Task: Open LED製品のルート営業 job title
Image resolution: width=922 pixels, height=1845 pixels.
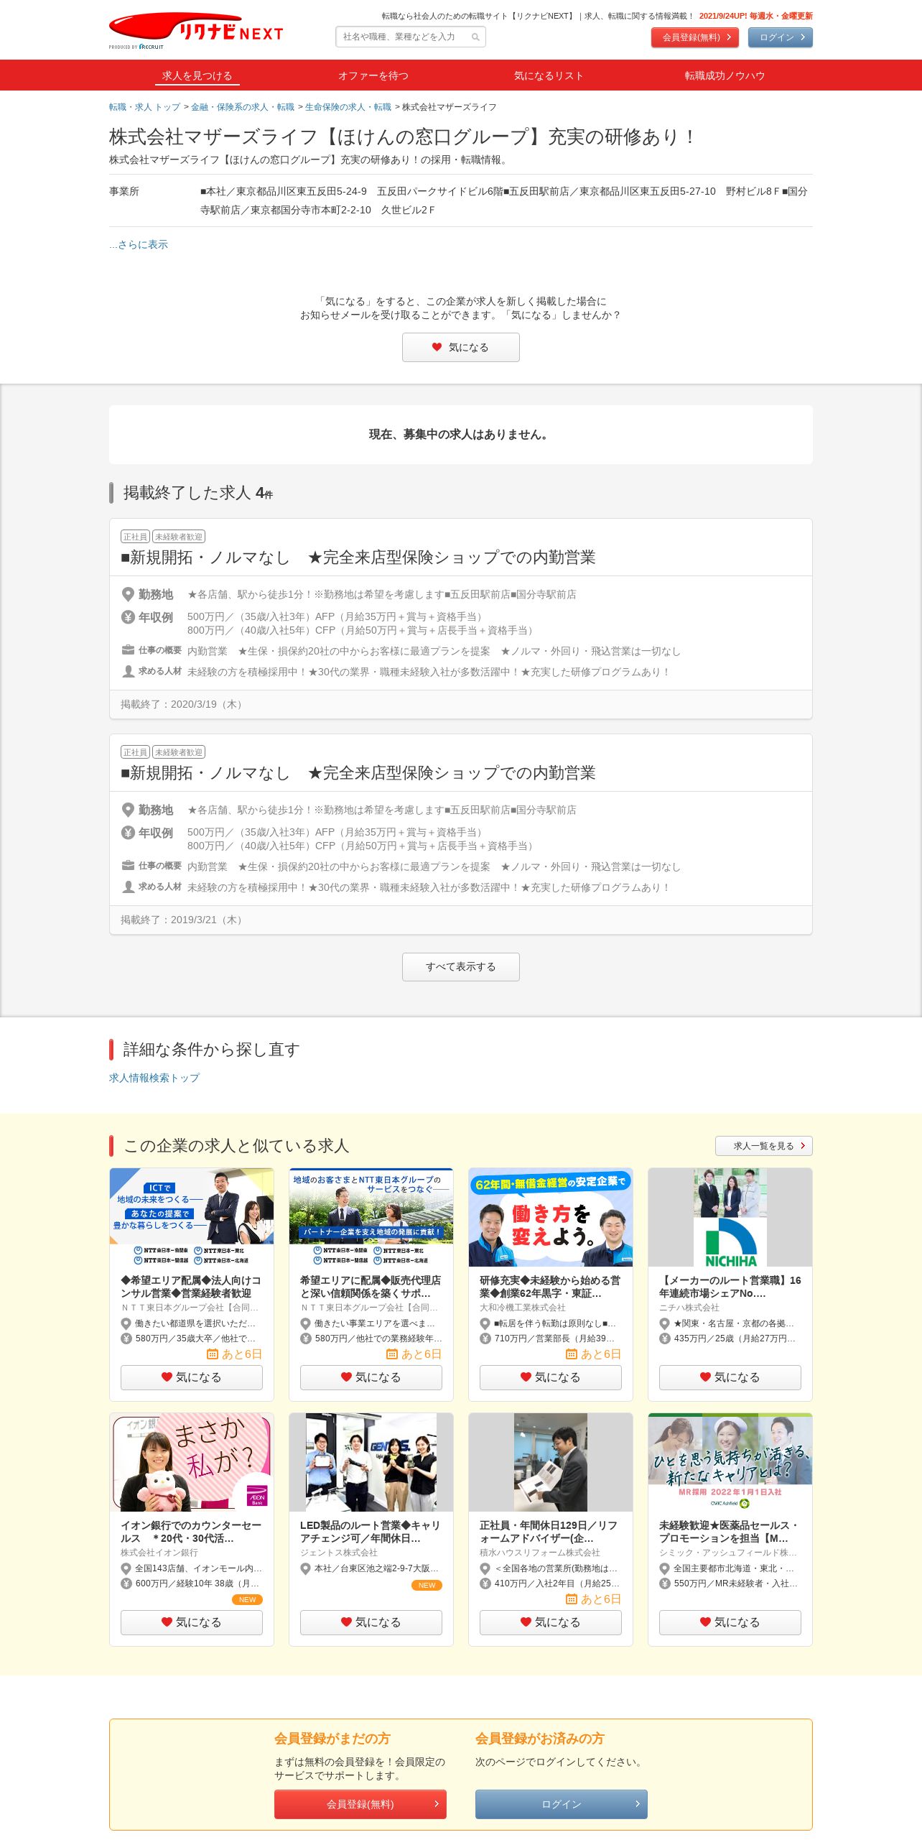Action: point(371,1532)
